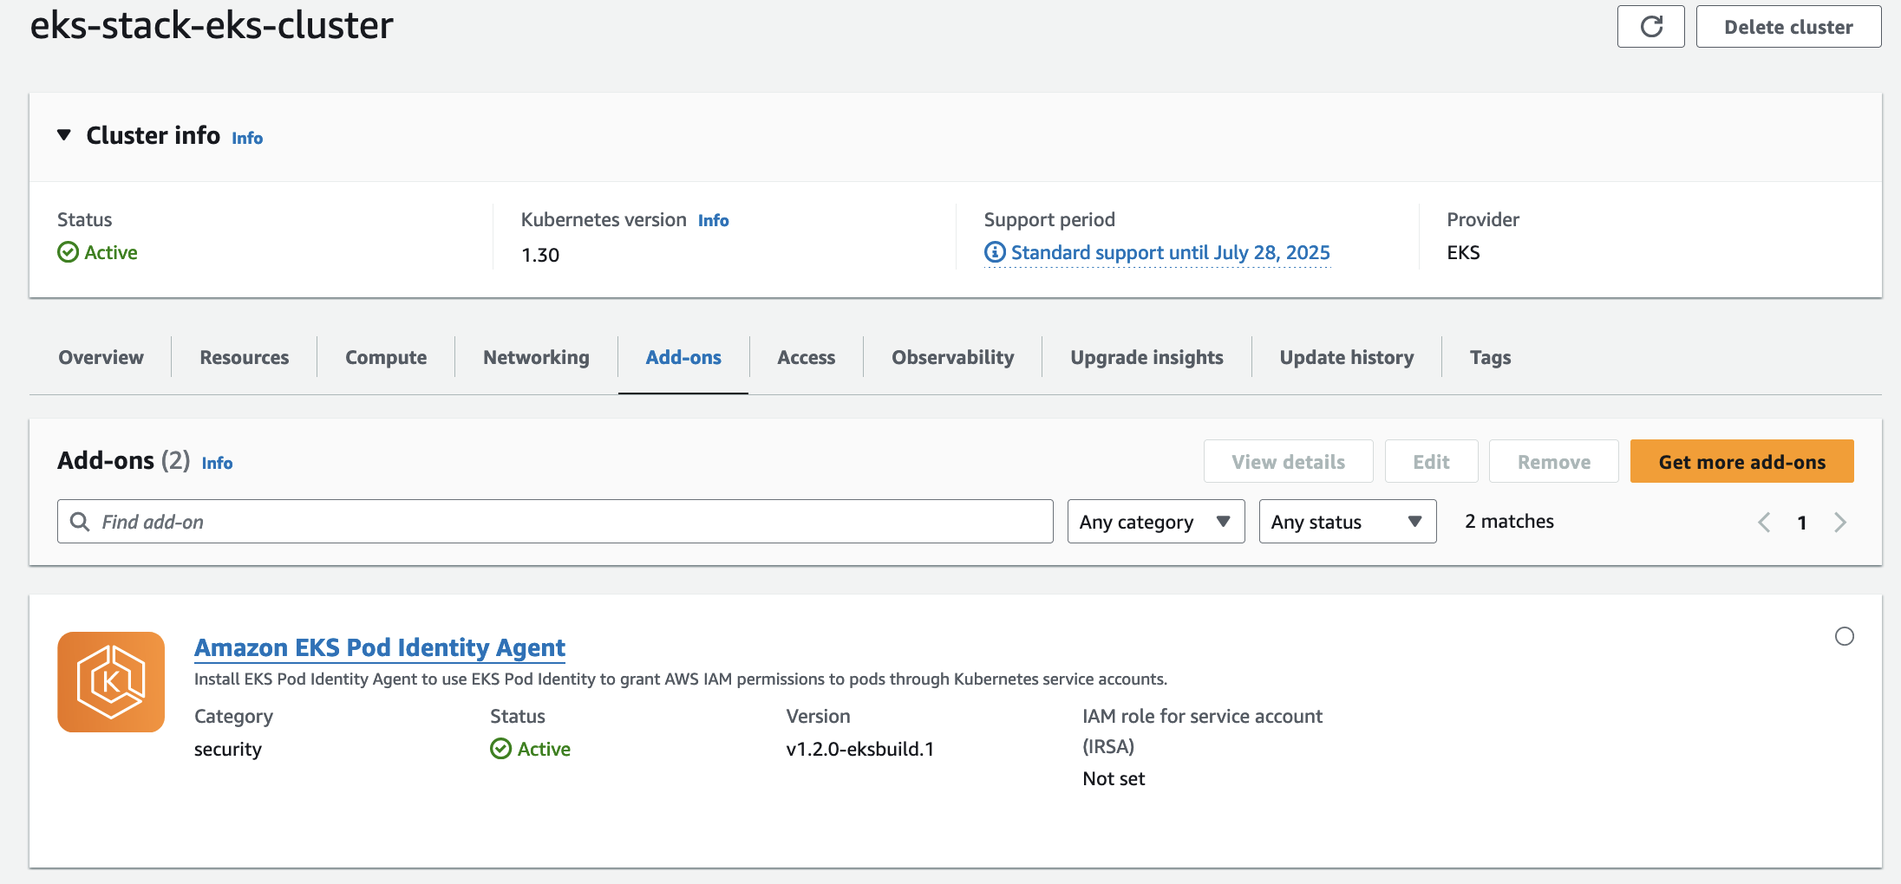Open the Any category dropdown

tap(1156, 521)
